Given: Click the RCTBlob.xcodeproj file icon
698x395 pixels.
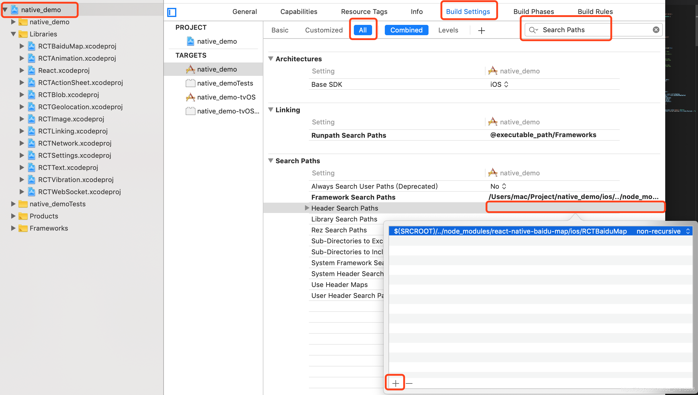Looking at the screenshot, I should (x=32, y=95).
